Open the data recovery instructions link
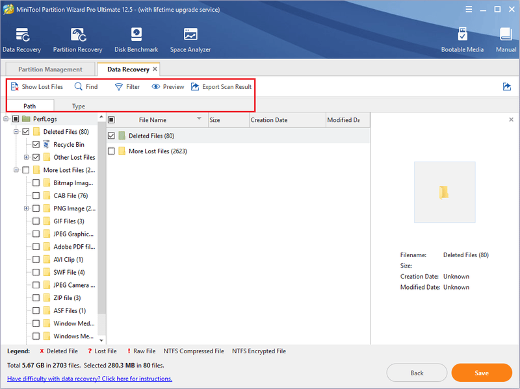Image resolution: width=520 pixels, height=389 pixels. click(x=90, y=379)
